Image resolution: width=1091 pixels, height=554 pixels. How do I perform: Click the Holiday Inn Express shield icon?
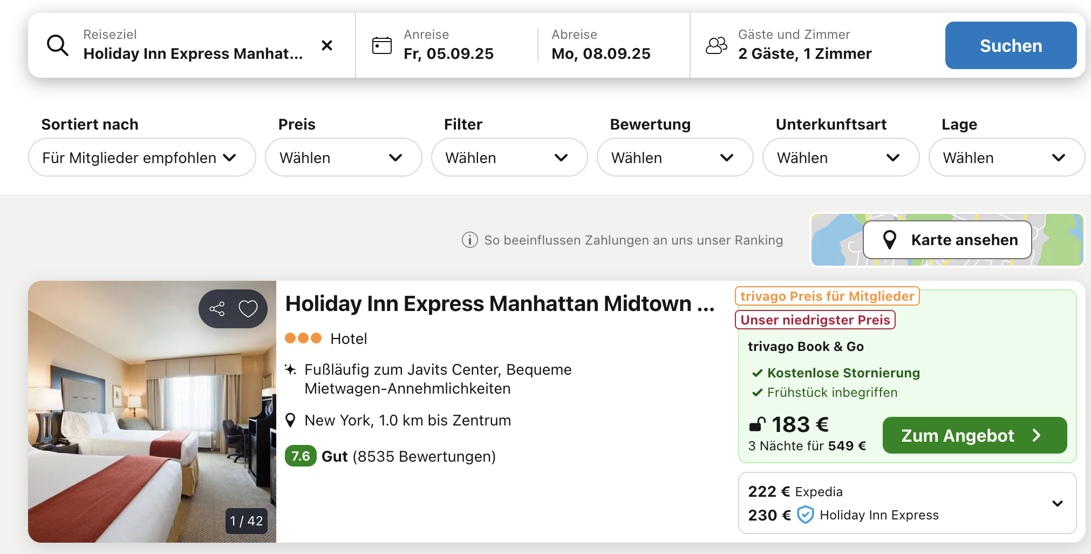point(806,515)
